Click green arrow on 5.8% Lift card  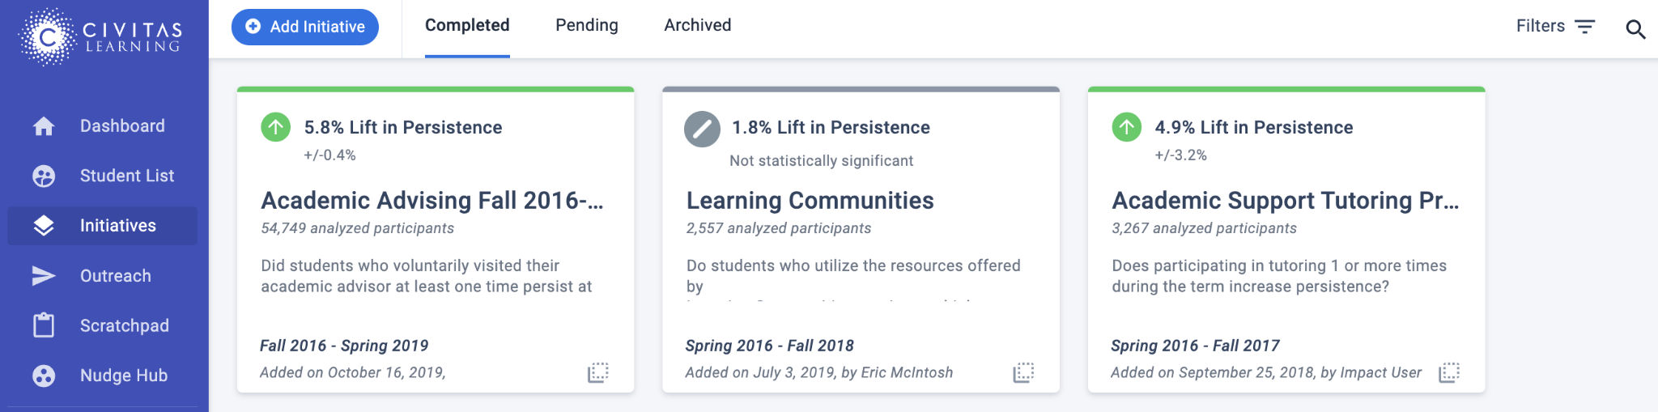[276, 127]
